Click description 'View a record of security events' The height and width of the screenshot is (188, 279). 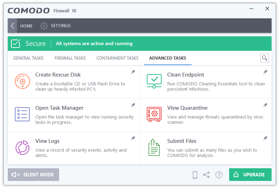point(81,153)
